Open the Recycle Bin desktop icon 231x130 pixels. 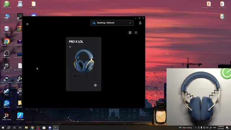(6, 30)
